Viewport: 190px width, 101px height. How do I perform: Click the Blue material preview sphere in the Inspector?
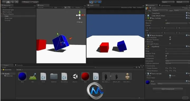tap(148, 82)
